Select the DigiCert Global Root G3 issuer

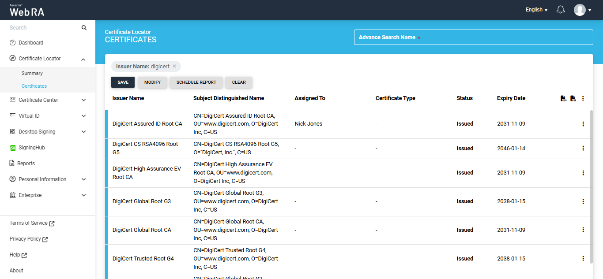pos(142,201)
